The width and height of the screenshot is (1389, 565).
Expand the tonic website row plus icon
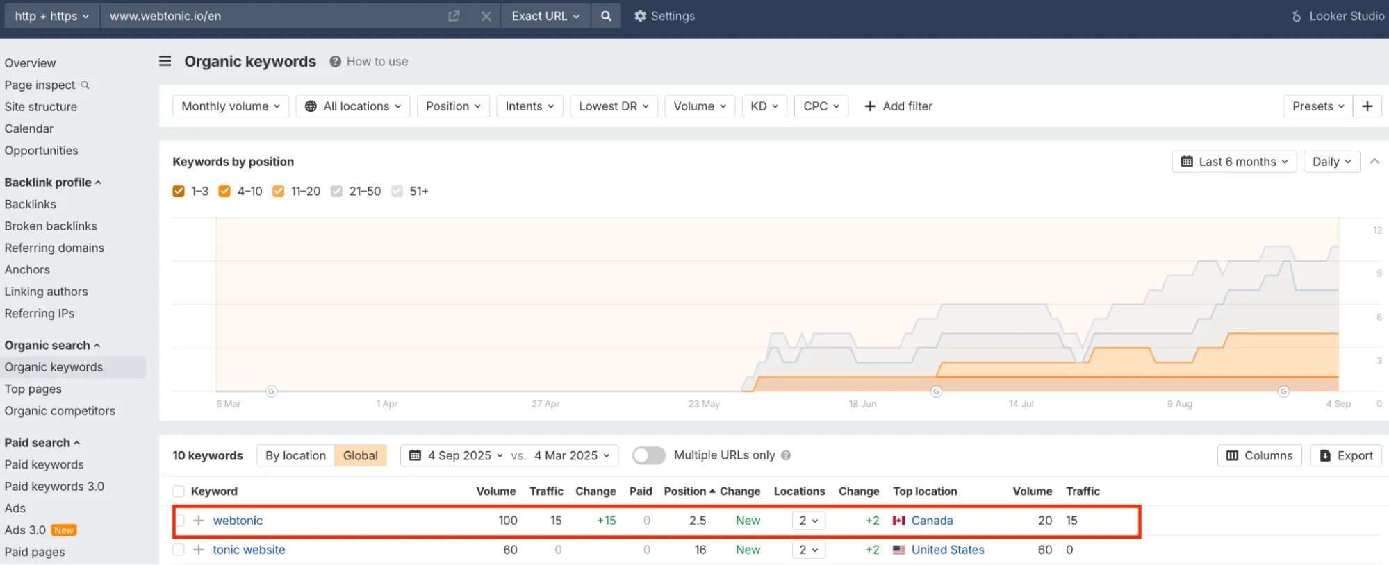coord(199,550)
